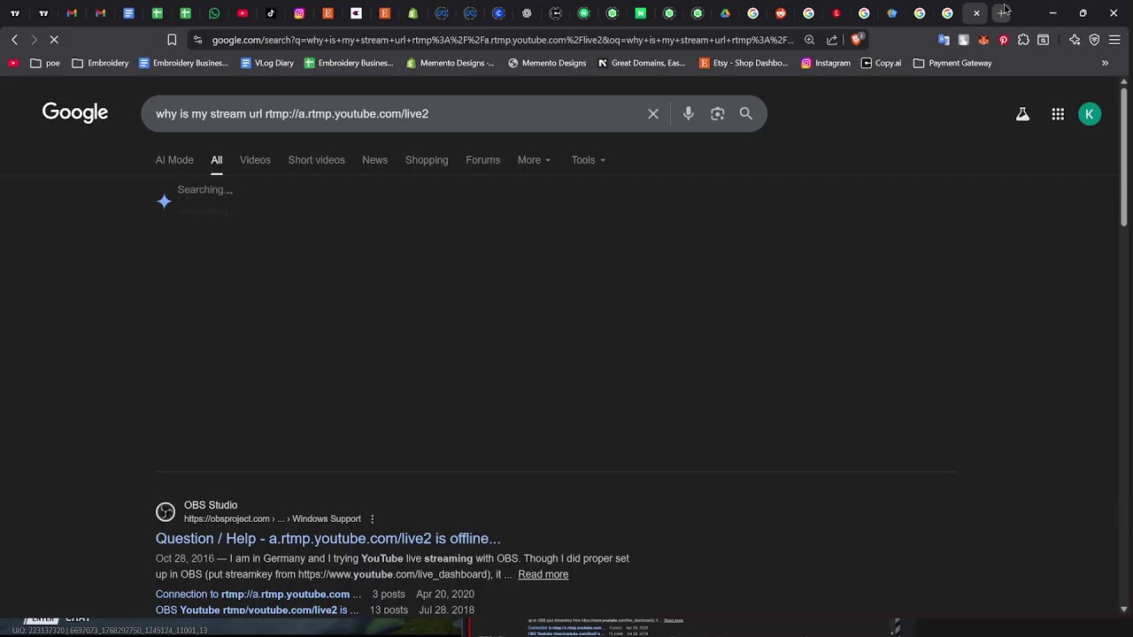The width and height of the screenshot is (1133, 637).
Task: Open the YouTube bookmark icon
Action: pos(12,63)
